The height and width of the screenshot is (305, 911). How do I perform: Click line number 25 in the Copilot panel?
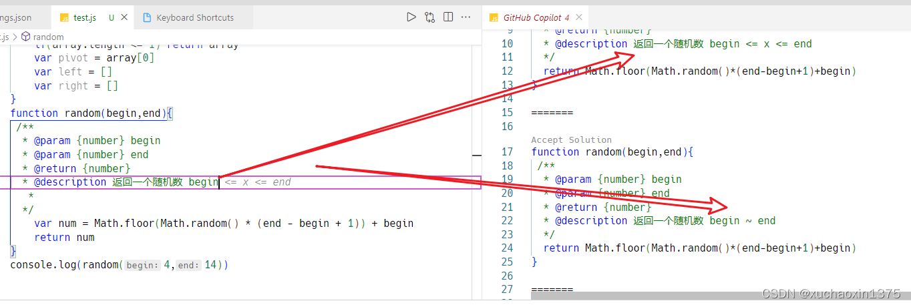click(506, 262)
